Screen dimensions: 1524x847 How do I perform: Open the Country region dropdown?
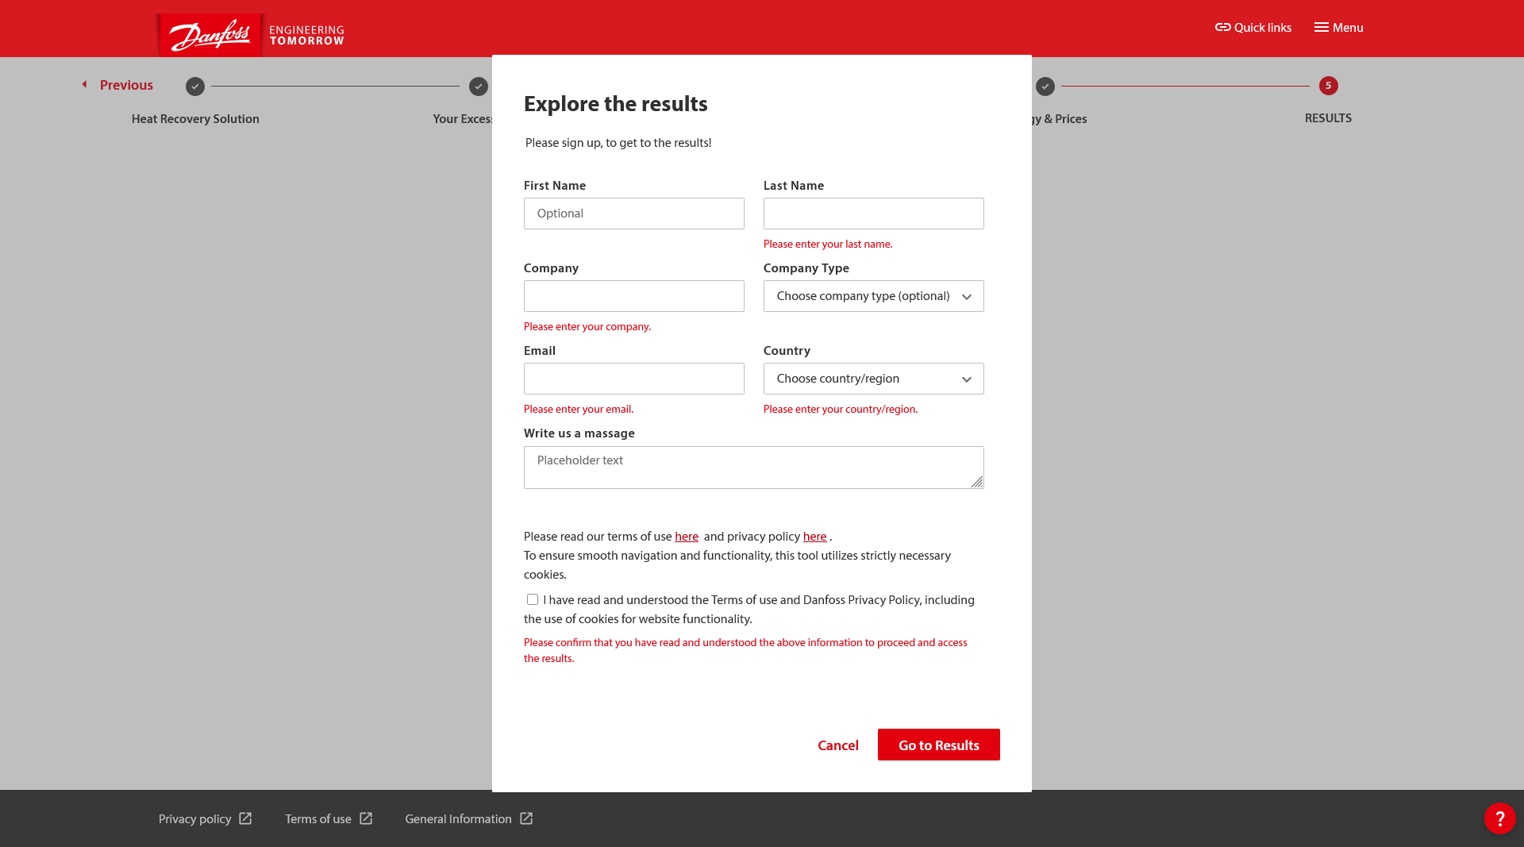coord(873,379)
